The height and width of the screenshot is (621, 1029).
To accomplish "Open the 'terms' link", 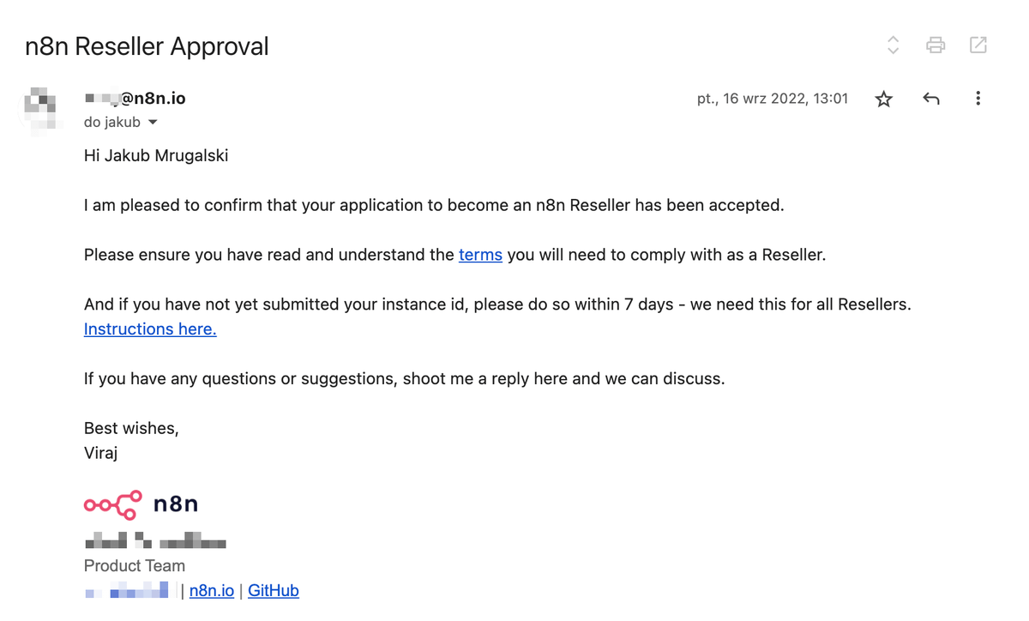I will (480, 255).
